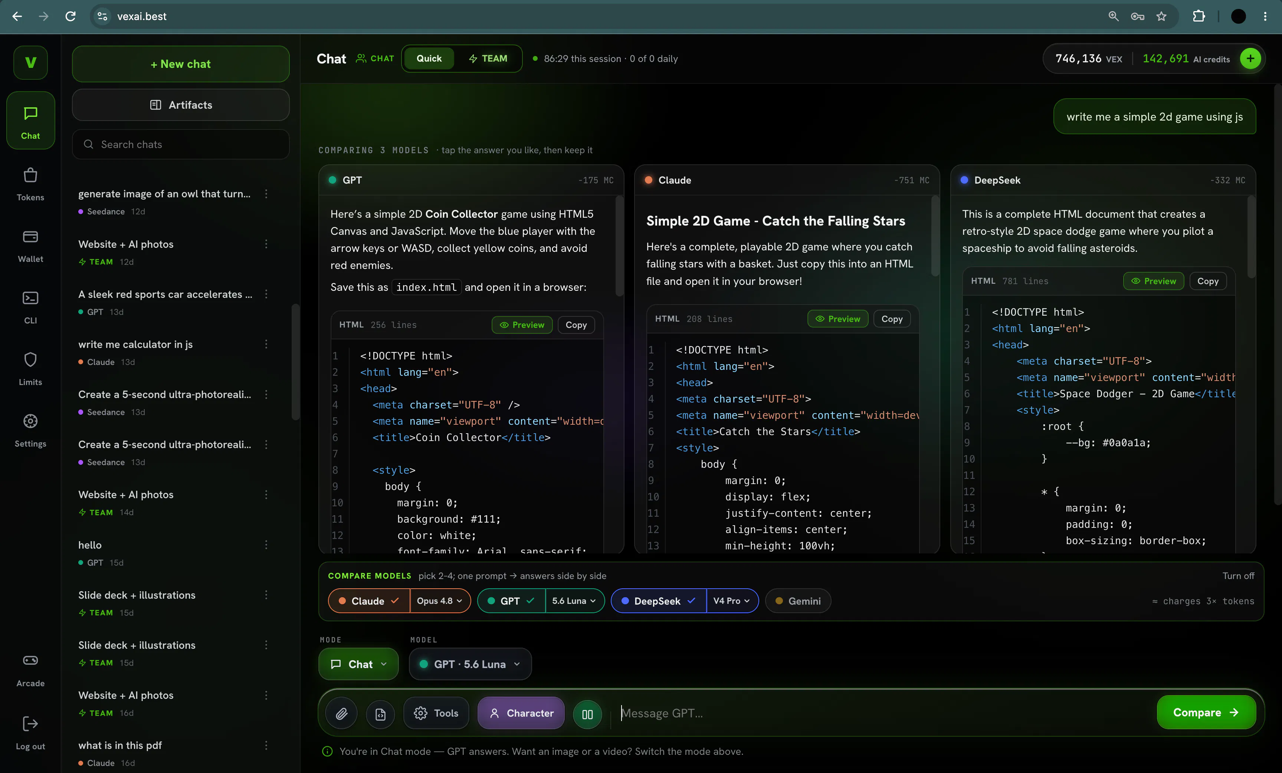Screen dimensions: 1282x773
Task: Go back using browser back arrow
Action: click(17, 16)
